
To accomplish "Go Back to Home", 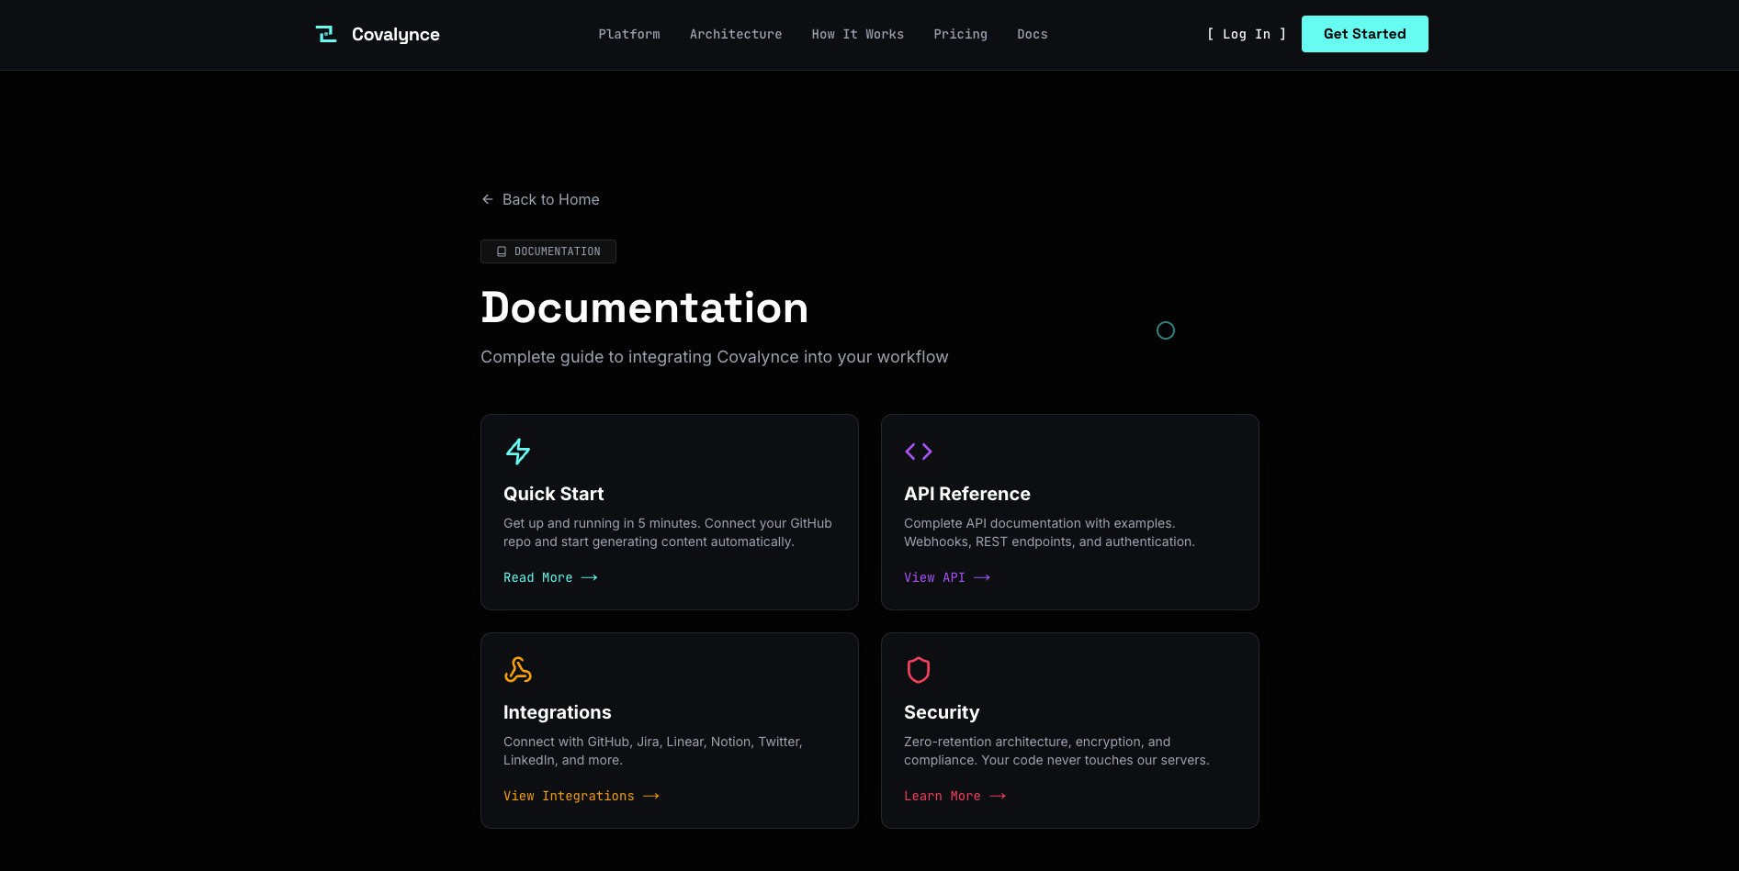I will 540,199.
